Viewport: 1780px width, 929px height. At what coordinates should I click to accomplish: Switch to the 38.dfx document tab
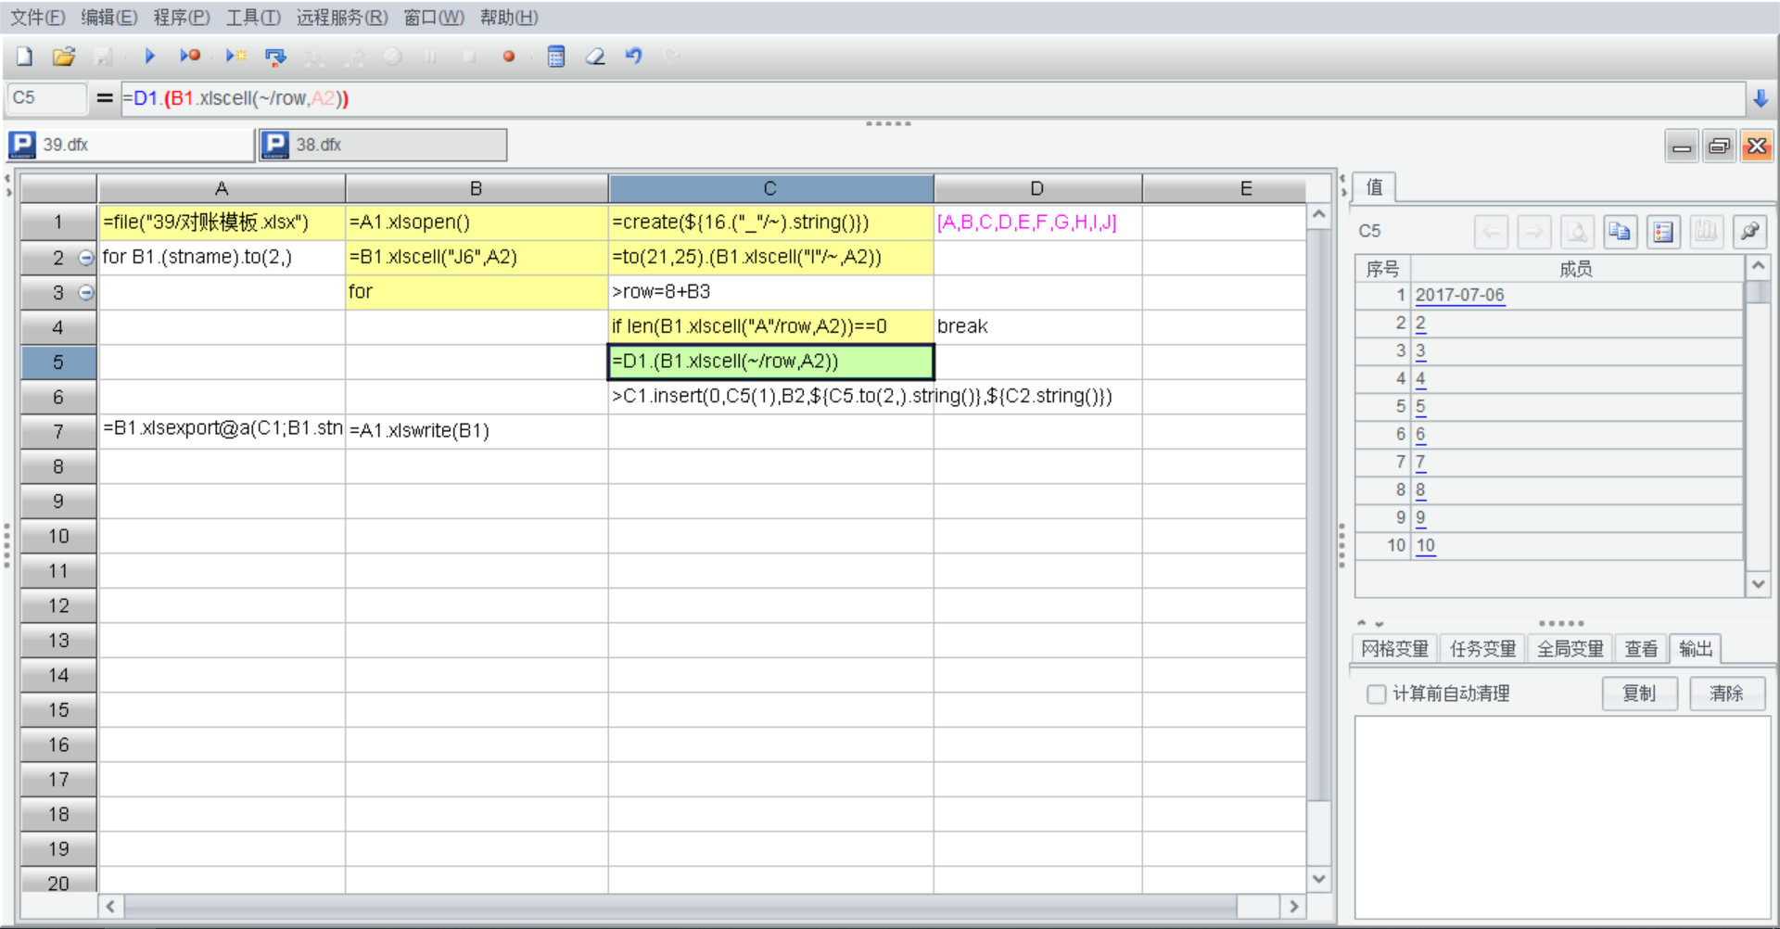tap(383, 145)
